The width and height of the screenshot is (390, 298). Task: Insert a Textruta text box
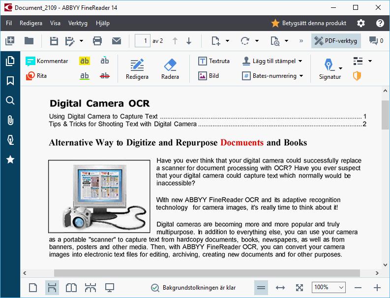pos(214,61)
